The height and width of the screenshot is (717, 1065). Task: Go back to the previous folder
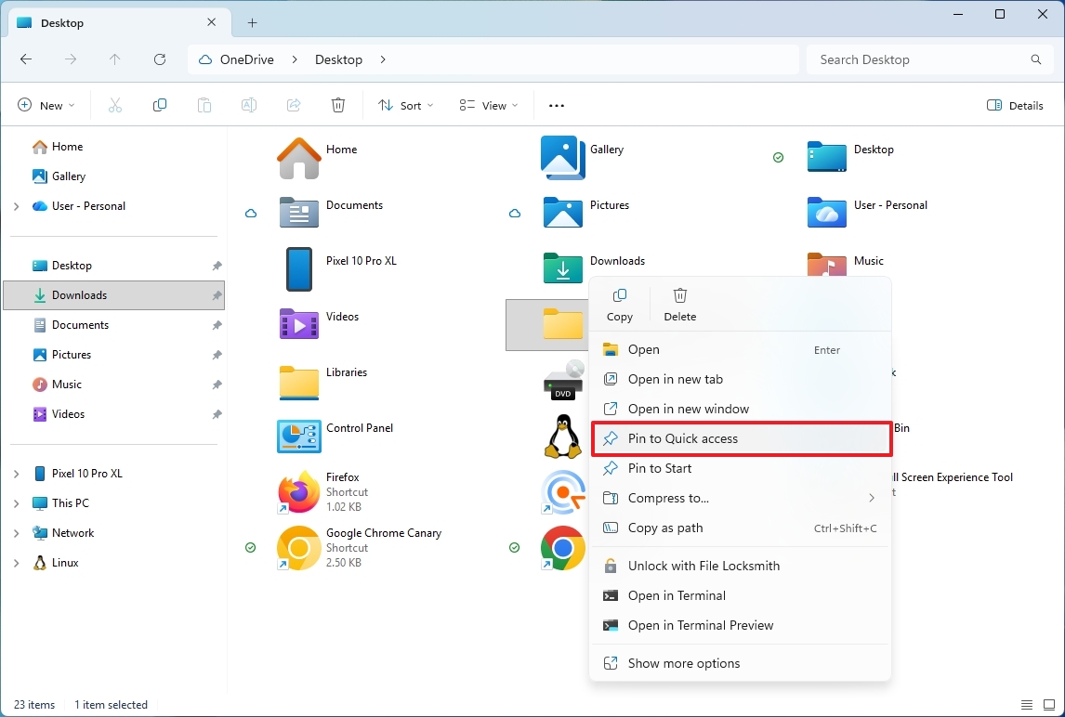click(26, 59)
